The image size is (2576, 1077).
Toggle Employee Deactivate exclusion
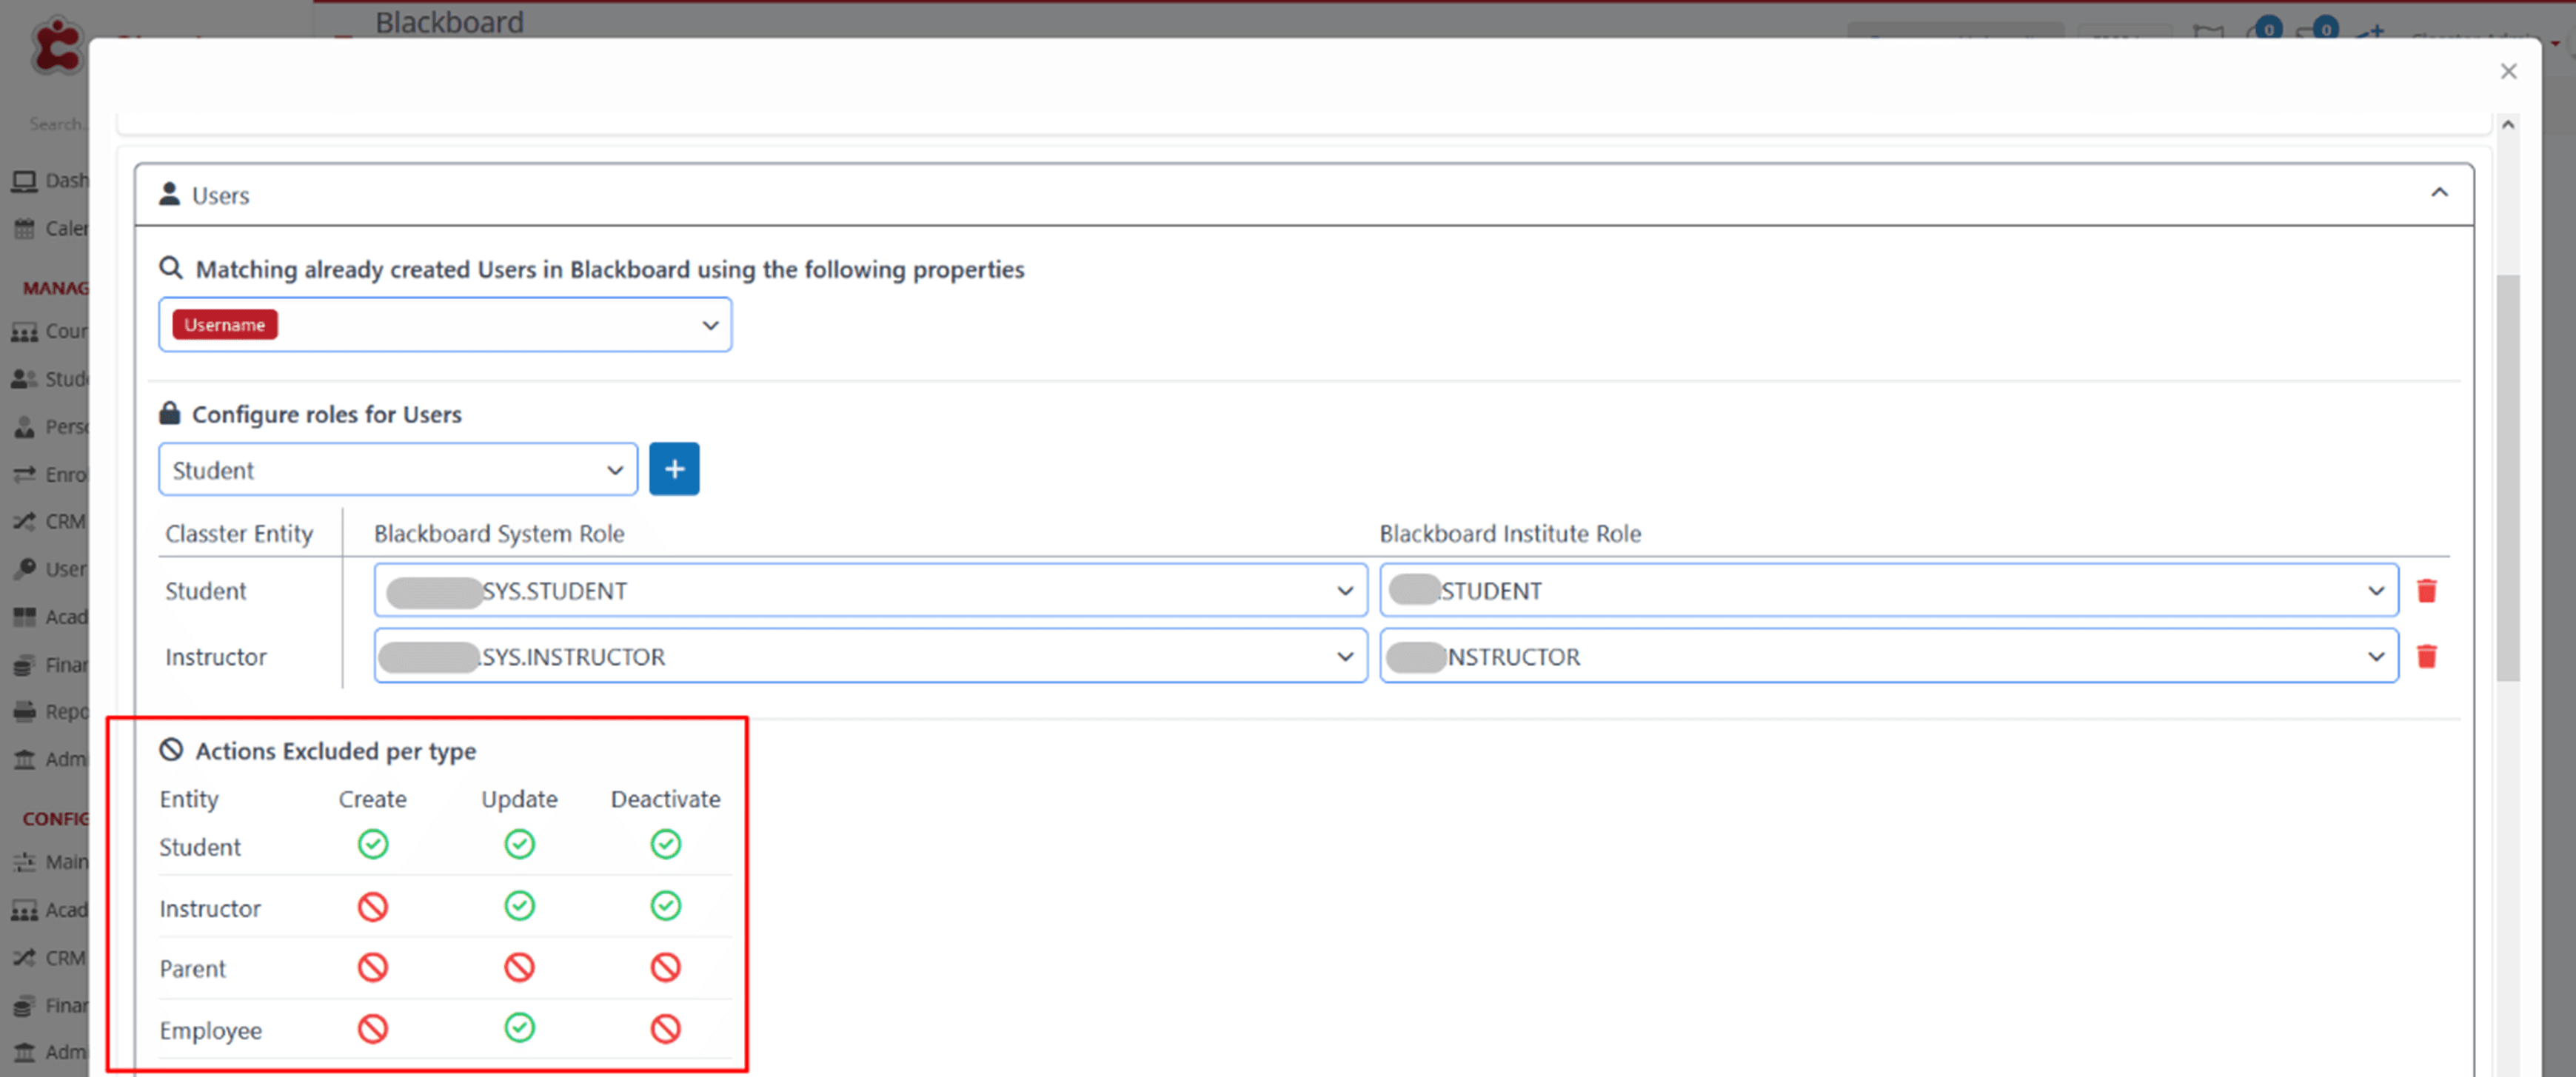tap(666, 1029)
